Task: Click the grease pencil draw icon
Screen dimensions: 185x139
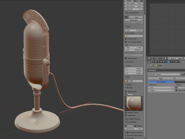Action: click(126, 17)
